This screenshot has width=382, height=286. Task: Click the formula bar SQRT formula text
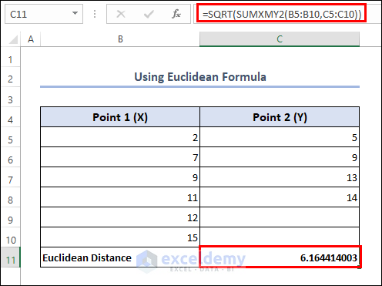pyautogui.click(x=282, y=14)
